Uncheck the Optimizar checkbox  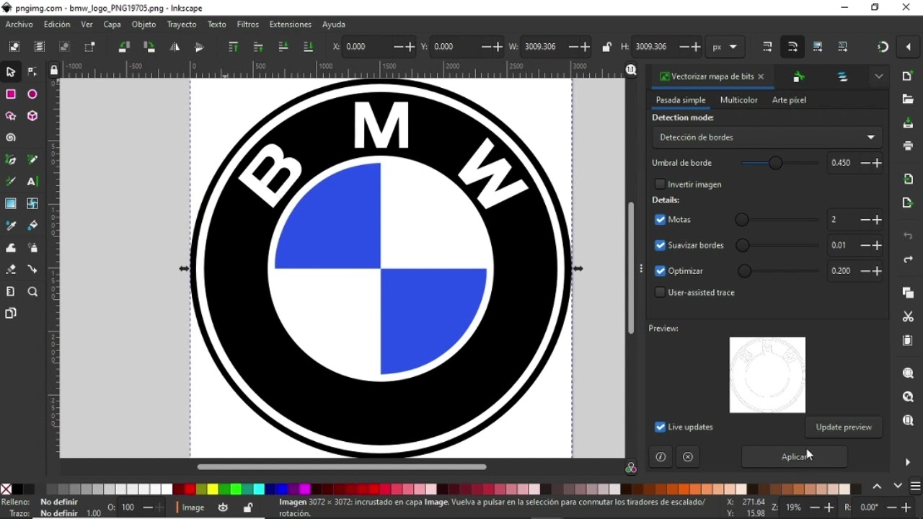(x=660, y=271)
